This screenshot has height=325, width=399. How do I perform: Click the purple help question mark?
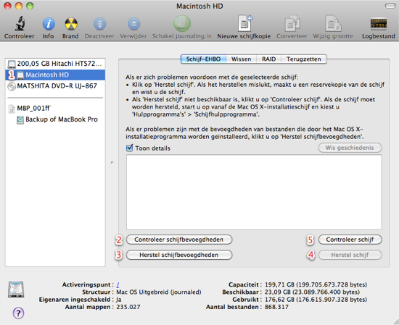18,313
